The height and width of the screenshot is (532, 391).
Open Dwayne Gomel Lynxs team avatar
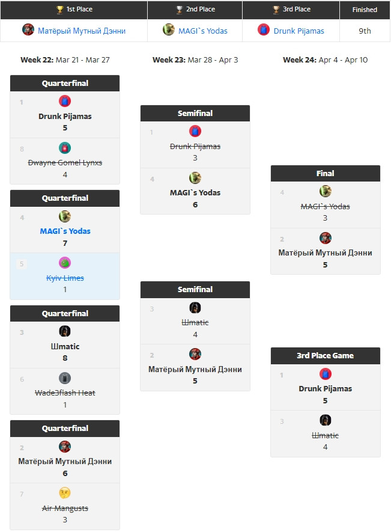tap(65, 148)
